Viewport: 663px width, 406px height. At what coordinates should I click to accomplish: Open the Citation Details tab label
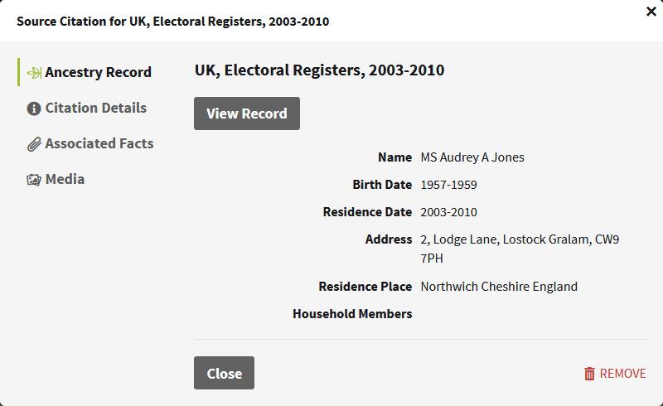[x=95, y=108]
